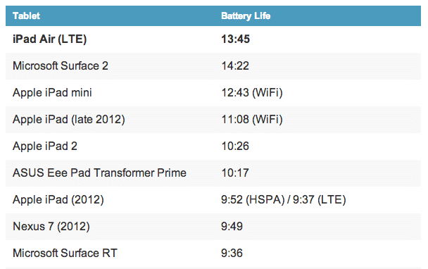Screen dimensions: 428x269
Task: Select Apple iPad (late 2012) cell
Action: [x=69, y=119]
